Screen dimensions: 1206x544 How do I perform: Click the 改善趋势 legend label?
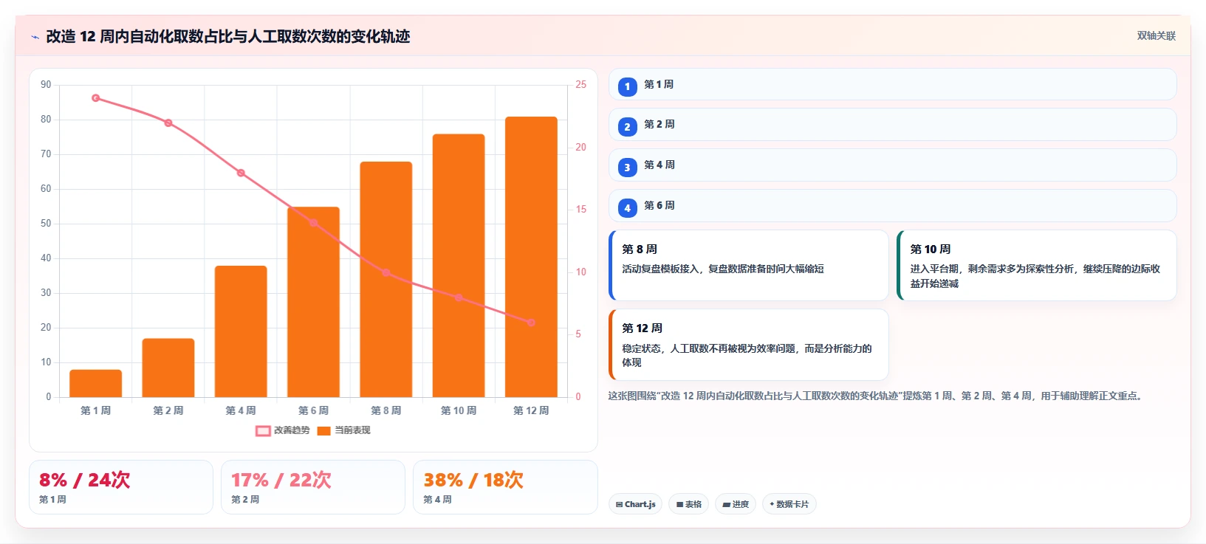point(292,430)
